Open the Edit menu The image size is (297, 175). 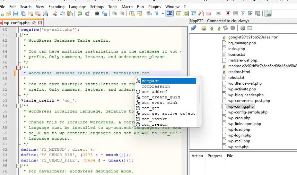click(13, 7)
